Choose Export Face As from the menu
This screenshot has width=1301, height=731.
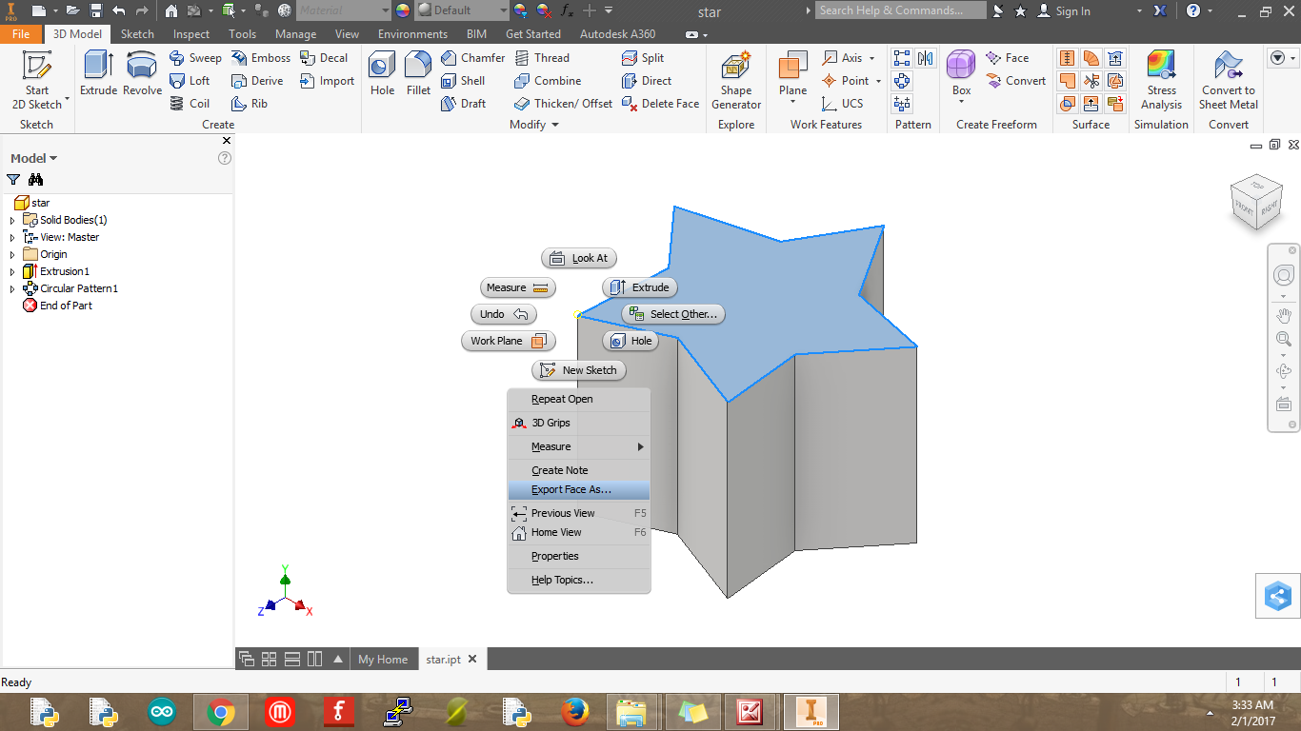click(x=563, y=489)
